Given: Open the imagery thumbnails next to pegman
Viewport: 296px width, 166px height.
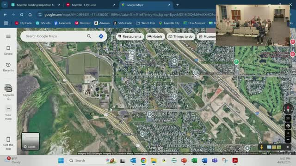Looking at the screenshot, I should click(274, 147).
